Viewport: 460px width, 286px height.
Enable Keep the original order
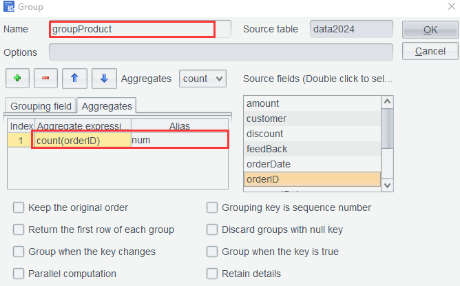coord(19,207)
